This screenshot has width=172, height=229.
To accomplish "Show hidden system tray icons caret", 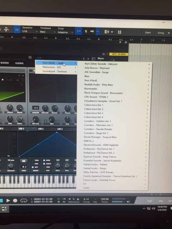I will (144, 209).
